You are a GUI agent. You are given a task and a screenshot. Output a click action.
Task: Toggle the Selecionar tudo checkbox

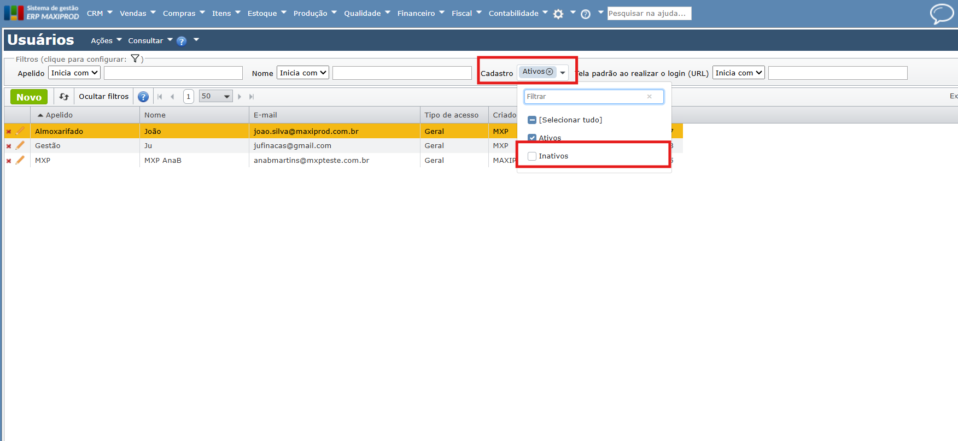point(532,120)
